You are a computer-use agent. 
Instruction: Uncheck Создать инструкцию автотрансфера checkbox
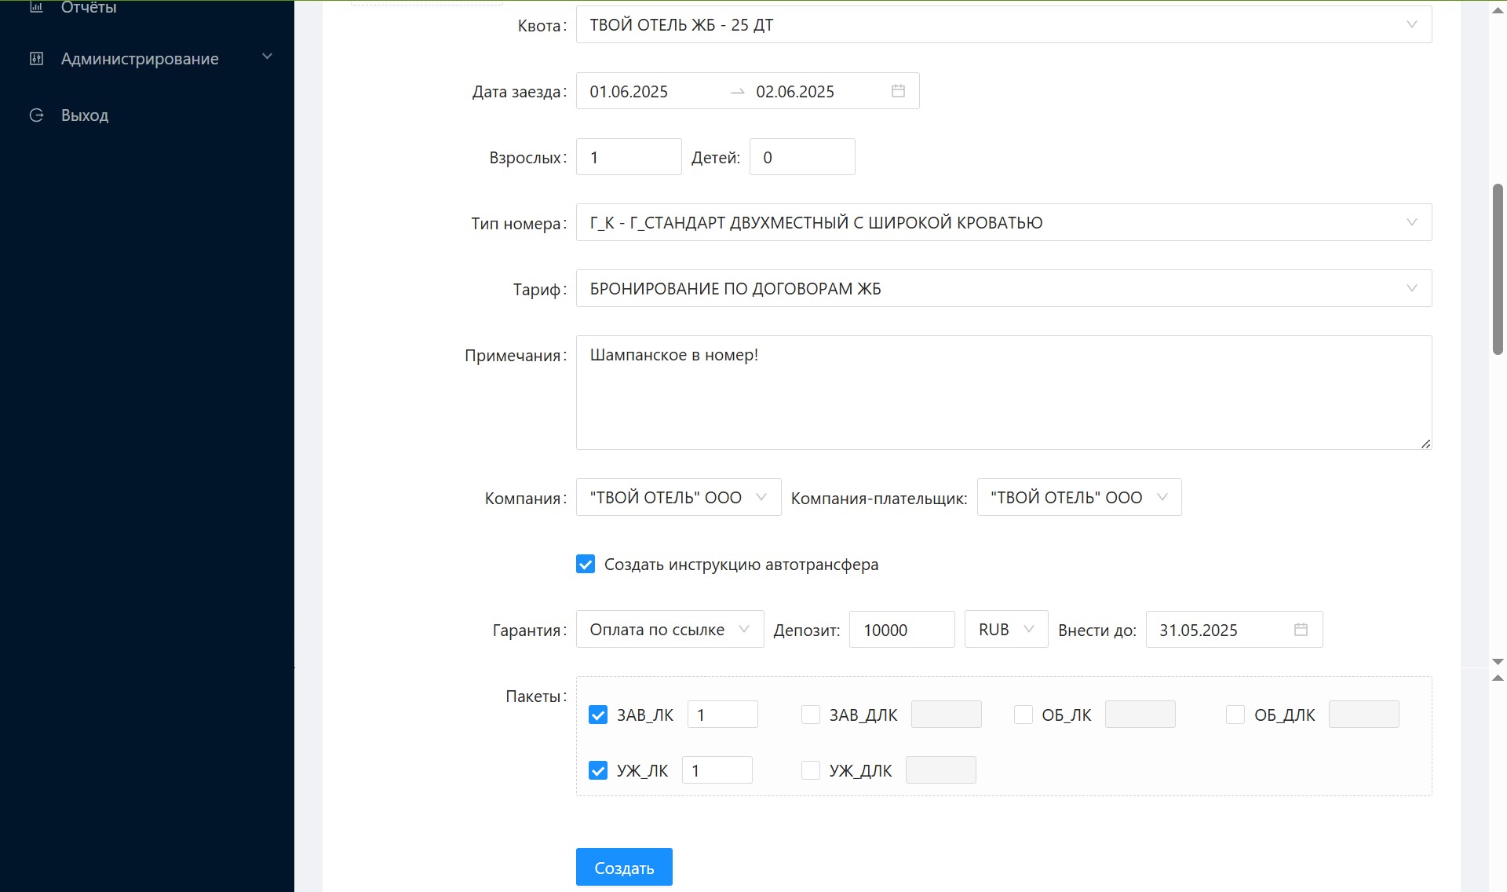(x=586, y=565)
